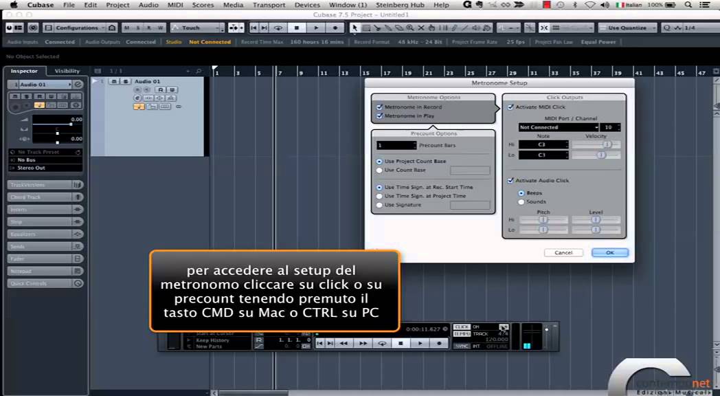Image resolution: width=720 pixels, height=396 pixels.
Task: Toggle Cycle on the floating transport panel
Action: [x=381, y=343]
